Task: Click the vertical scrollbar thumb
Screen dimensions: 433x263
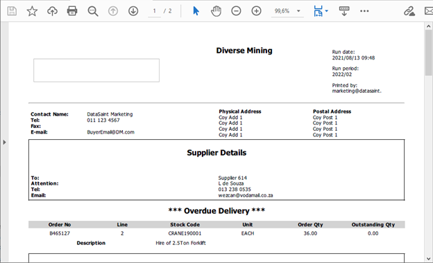Action: point(428,53)
